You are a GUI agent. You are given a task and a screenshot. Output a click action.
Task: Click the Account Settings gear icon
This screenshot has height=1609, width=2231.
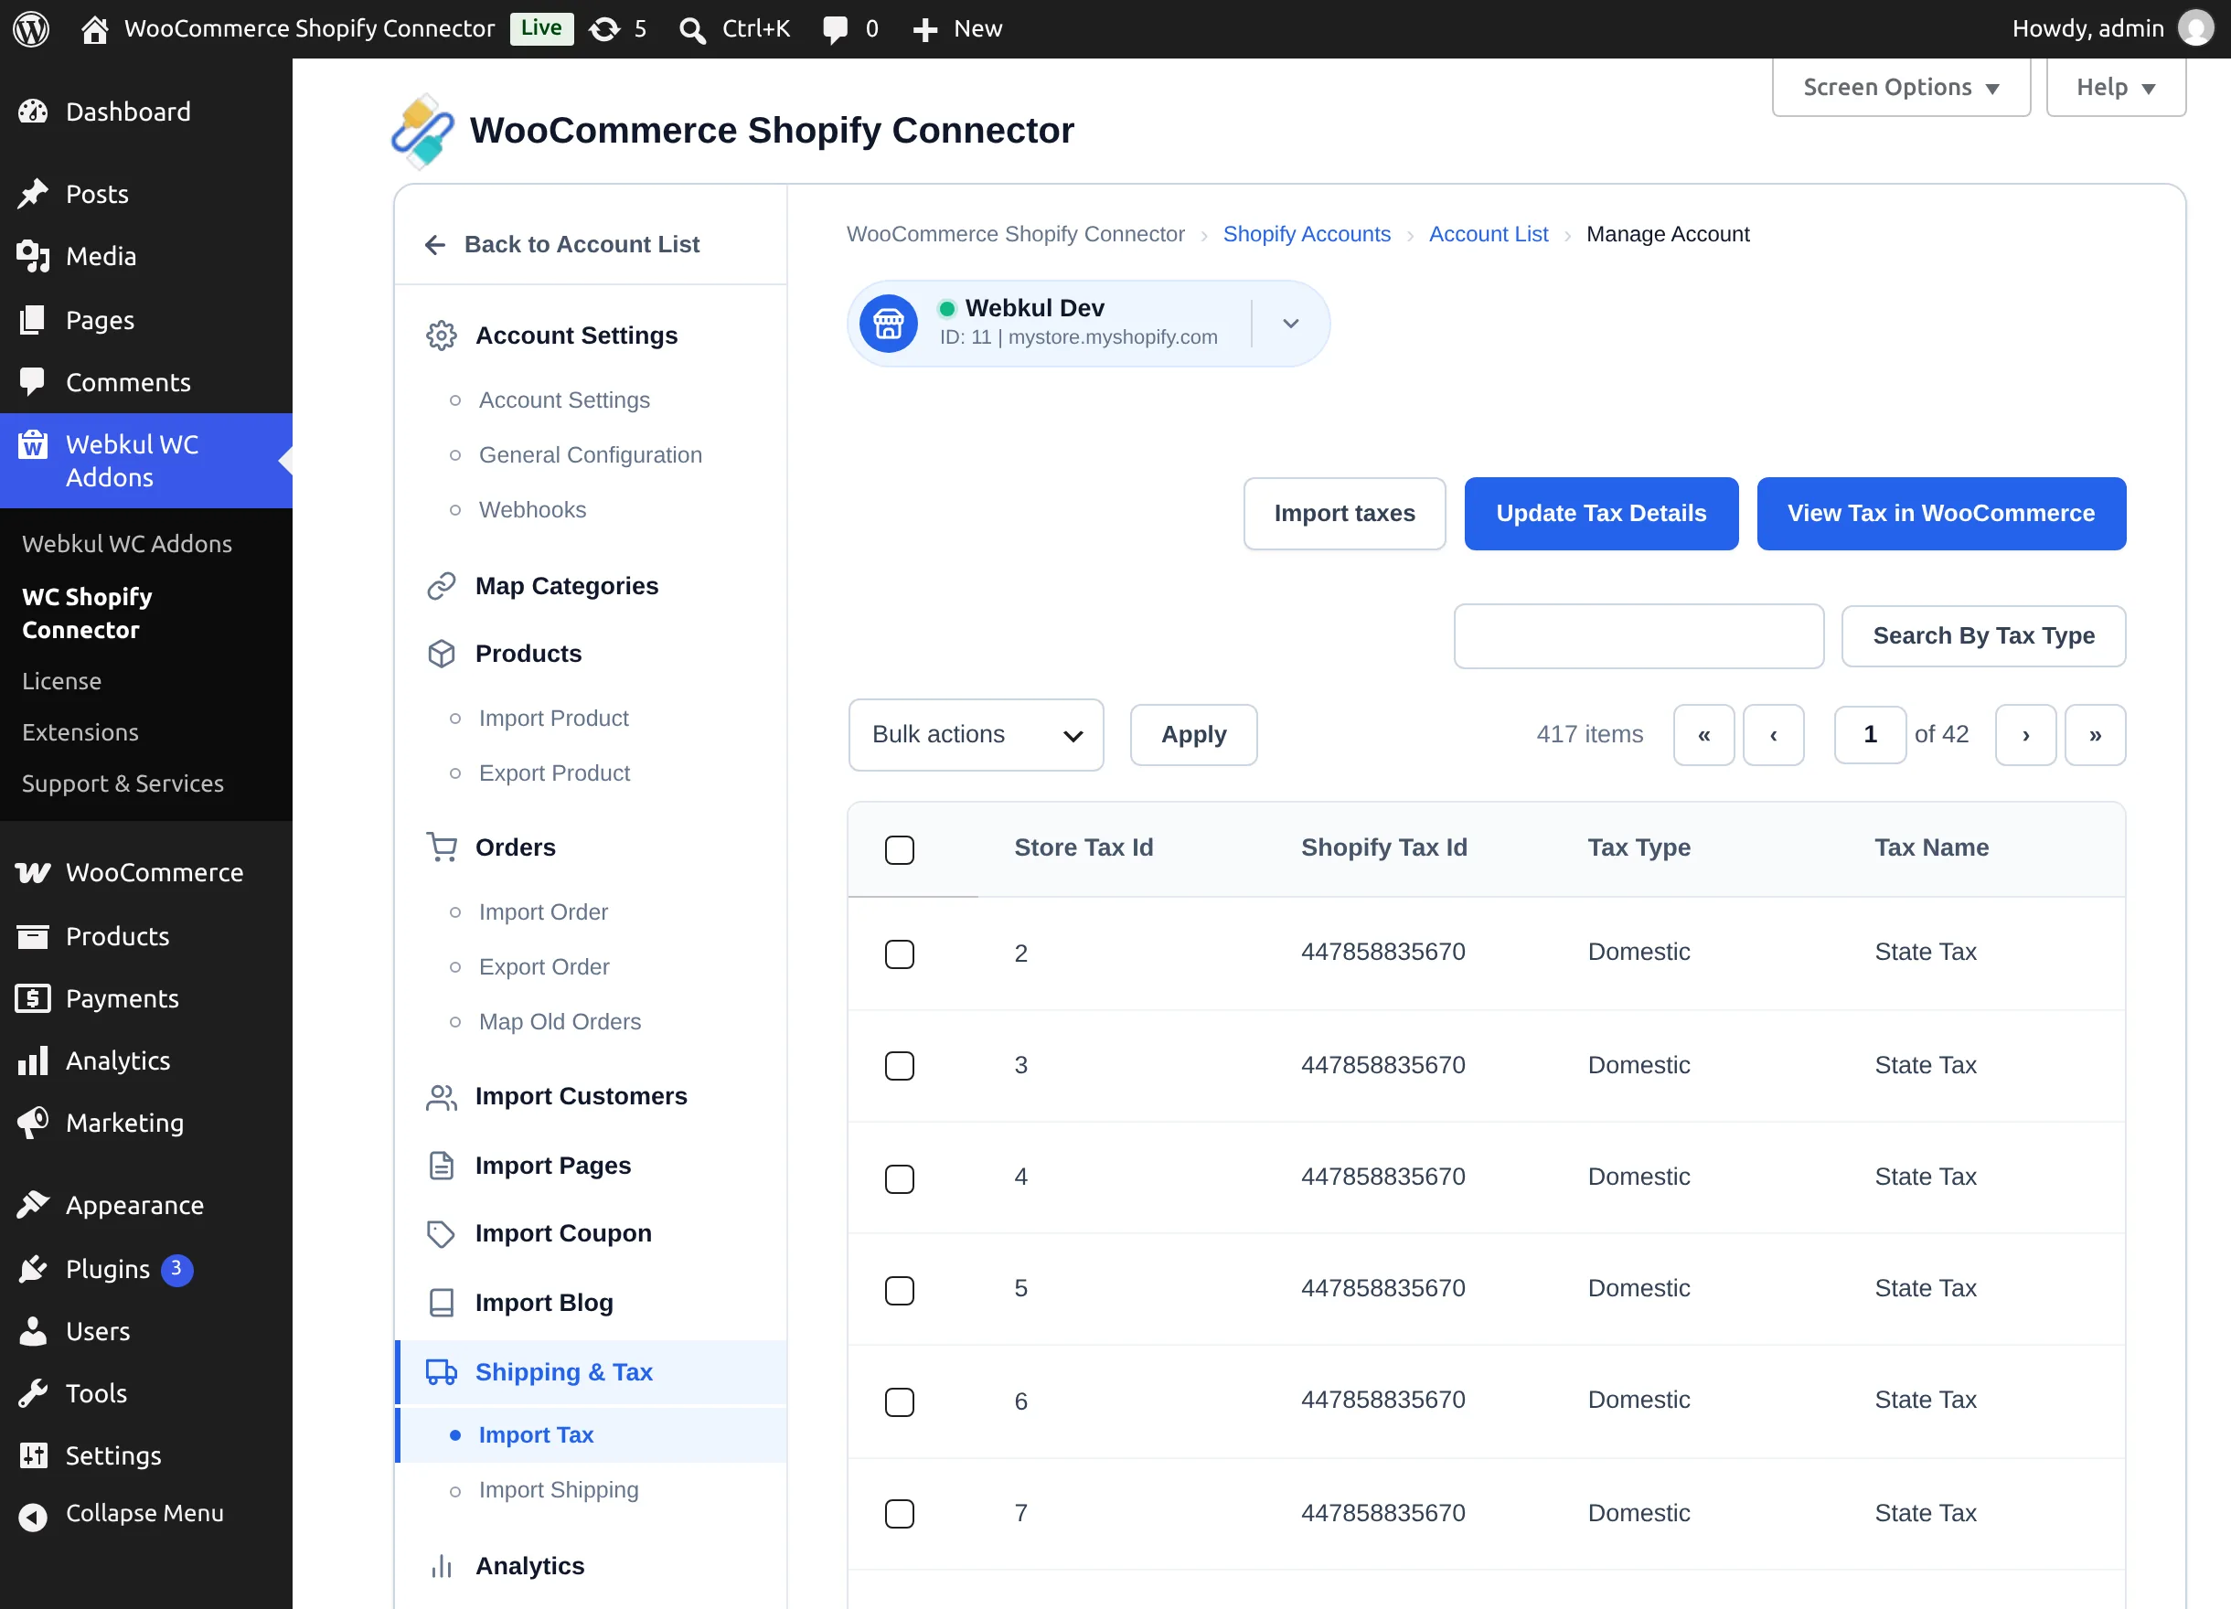(442, 336)
